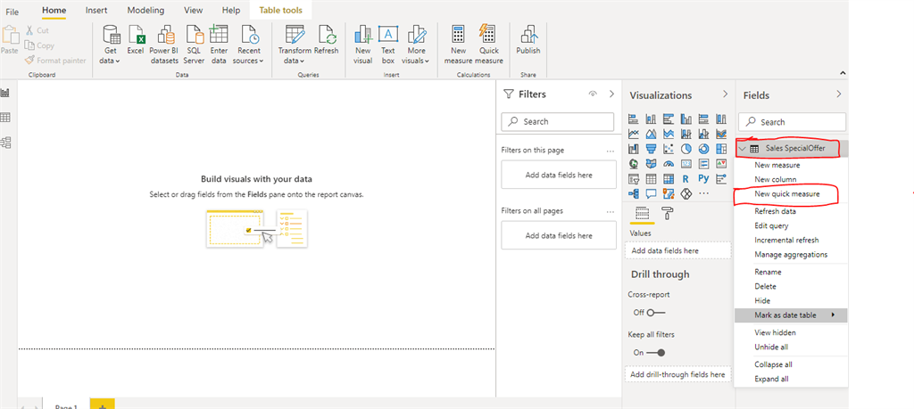Viewport: 914px width, 409px height.
Task: Click the Add drill-through fields here well
Action: [677, 374]
